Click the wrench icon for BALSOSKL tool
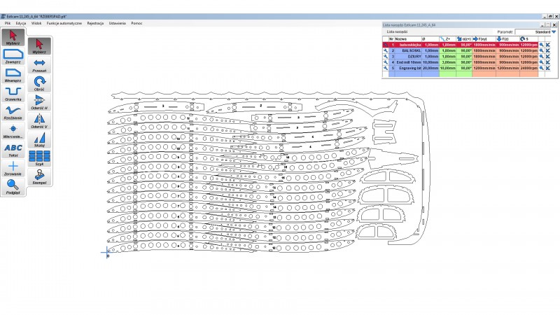The image size is (560, 315). (x=386, y=50)
